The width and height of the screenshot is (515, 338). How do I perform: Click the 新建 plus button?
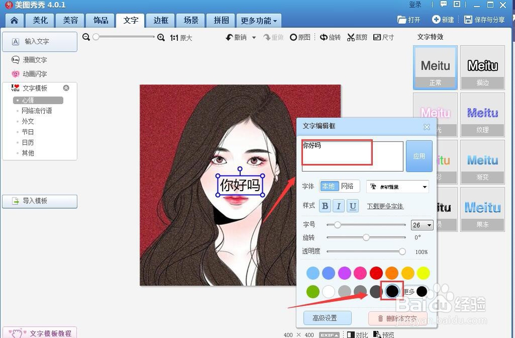click(x=443, y=20)
